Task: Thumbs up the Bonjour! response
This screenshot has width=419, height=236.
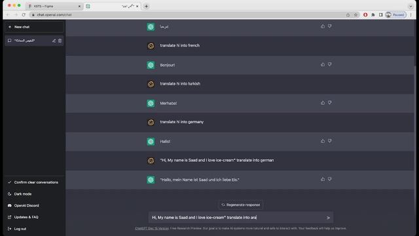Action: [323, 64]
